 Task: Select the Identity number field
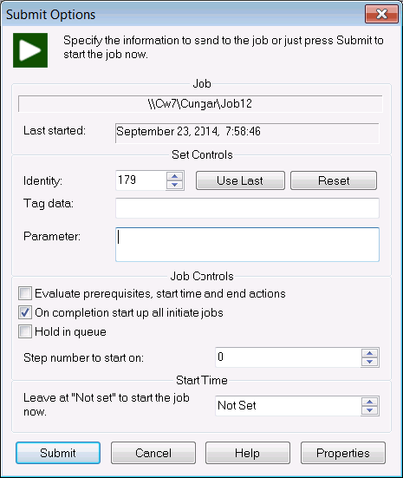140,180
